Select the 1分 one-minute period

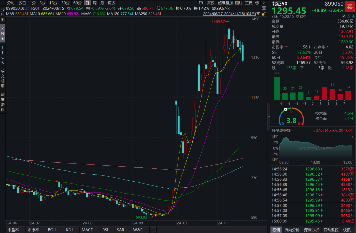[32, 3]
